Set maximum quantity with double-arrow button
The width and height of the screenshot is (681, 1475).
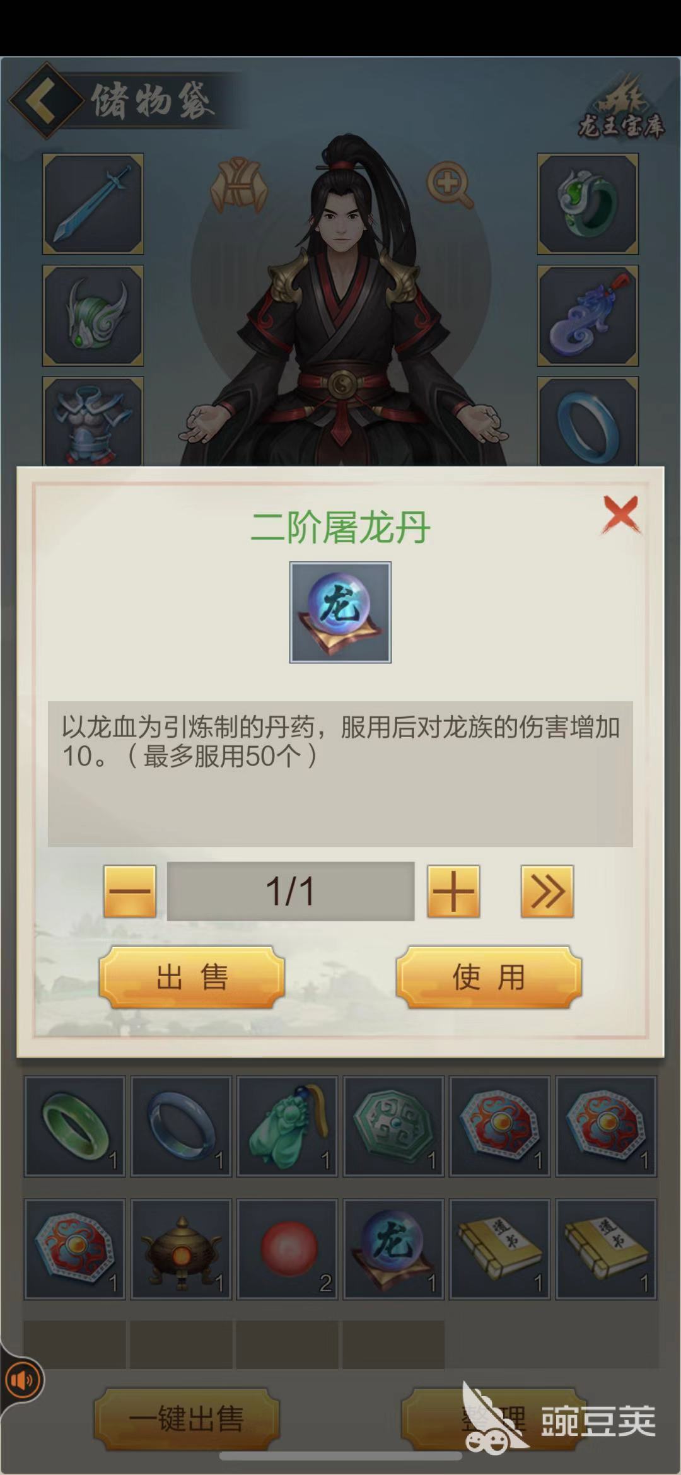click(547, 891)
